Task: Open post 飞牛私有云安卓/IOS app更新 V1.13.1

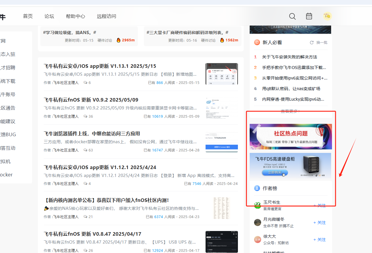Action: point(100,66)
